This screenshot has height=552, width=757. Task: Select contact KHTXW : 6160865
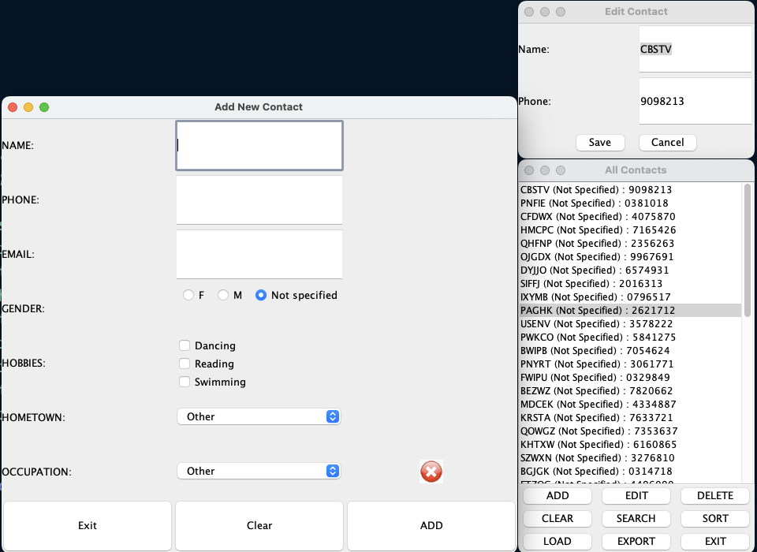[x=631, y=444]
